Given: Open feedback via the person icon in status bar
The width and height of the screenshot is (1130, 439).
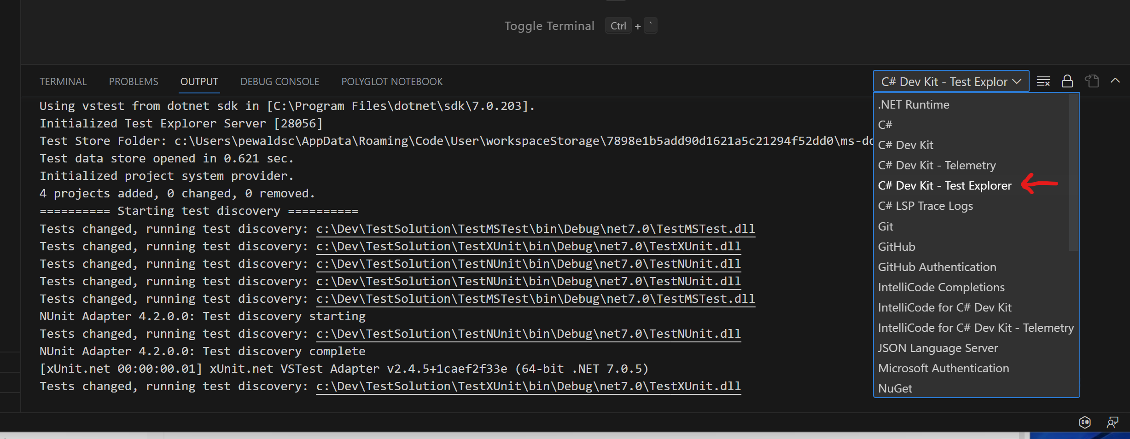Looking at the screenshot, I should (1113, 422).
